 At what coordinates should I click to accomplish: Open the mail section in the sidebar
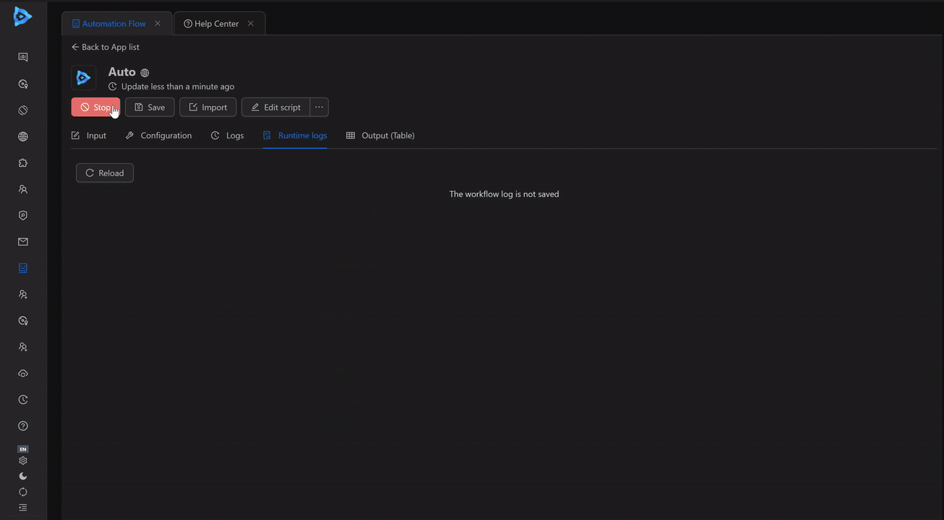coord(22,241)
